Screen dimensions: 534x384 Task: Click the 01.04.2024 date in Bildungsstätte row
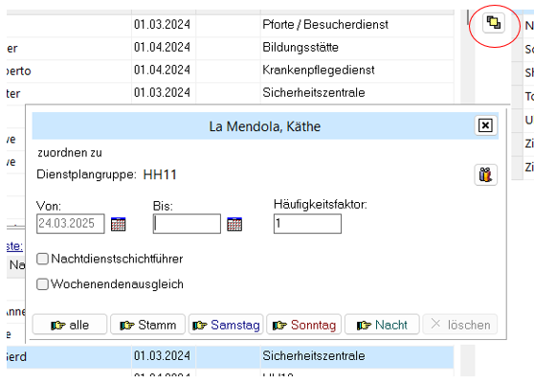[x=162, y=47]
